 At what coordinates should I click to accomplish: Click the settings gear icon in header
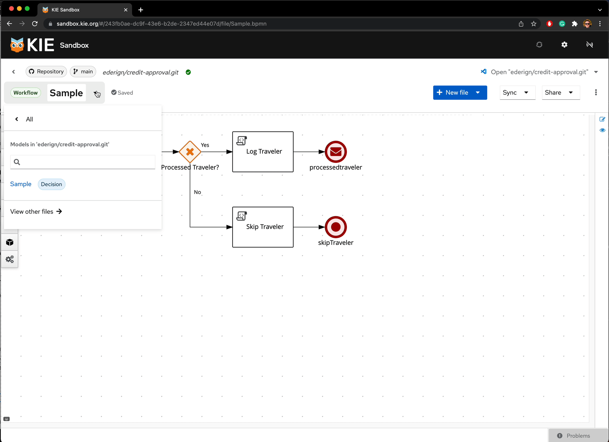pyautogui.click(x=564, y=45)
